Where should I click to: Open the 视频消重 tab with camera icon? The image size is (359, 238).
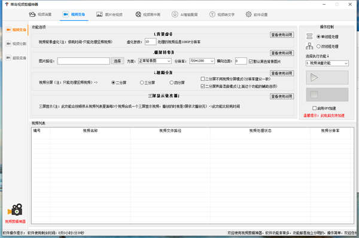[x=40, y=14]
